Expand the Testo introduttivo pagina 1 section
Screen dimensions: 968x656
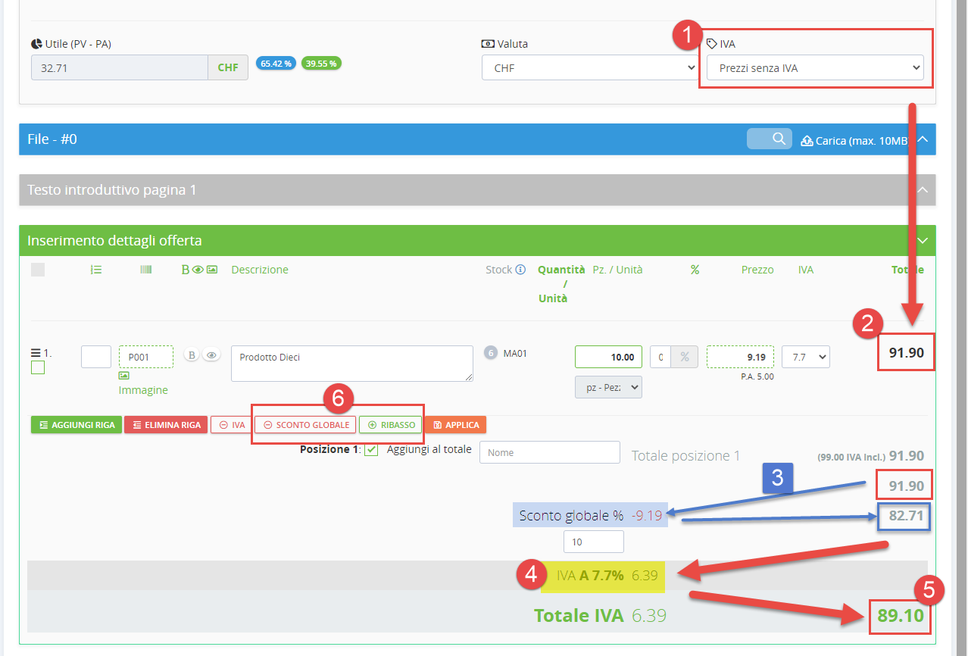click(x=922, y=190)
